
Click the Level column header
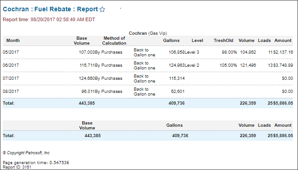[x=197, y=41]
